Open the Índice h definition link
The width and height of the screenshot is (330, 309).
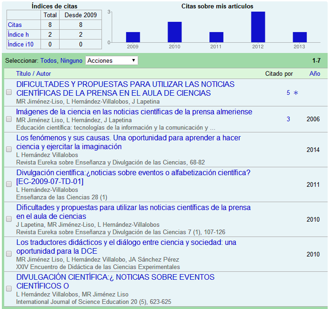18,34
